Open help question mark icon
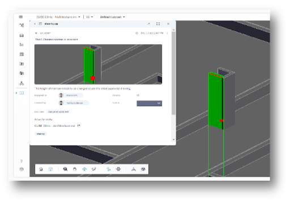The image size is (290, 204). (22, 161)
